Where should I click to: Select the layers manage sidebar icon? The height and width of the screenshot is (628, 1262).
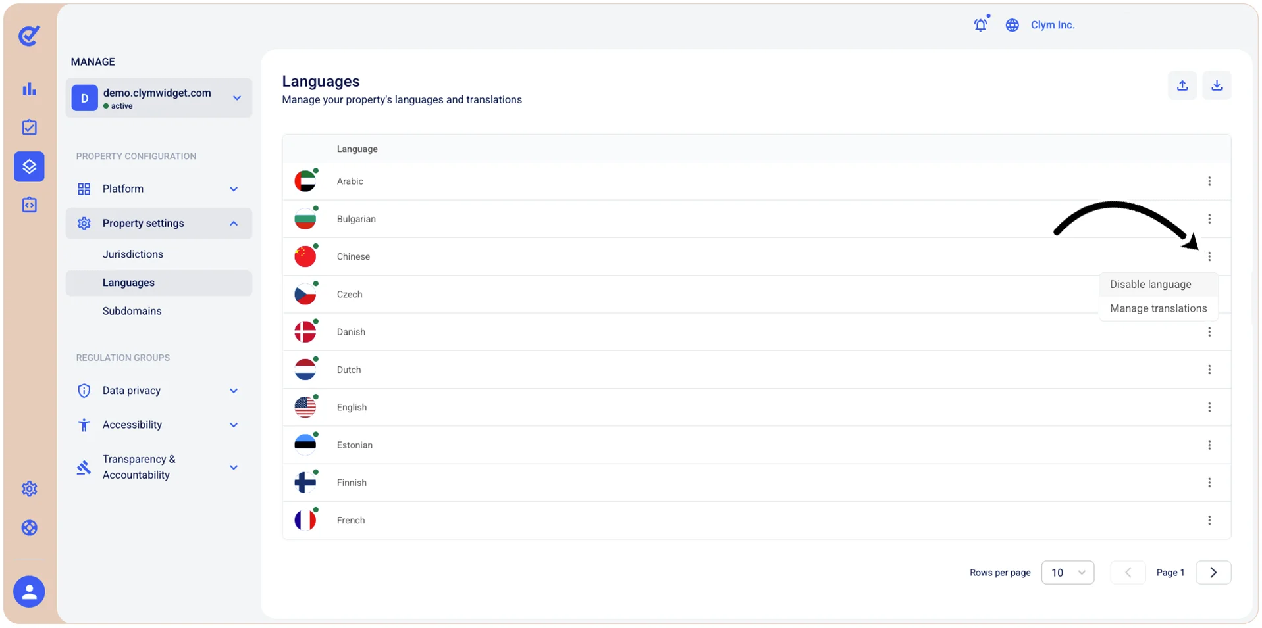tap(29, 166)
